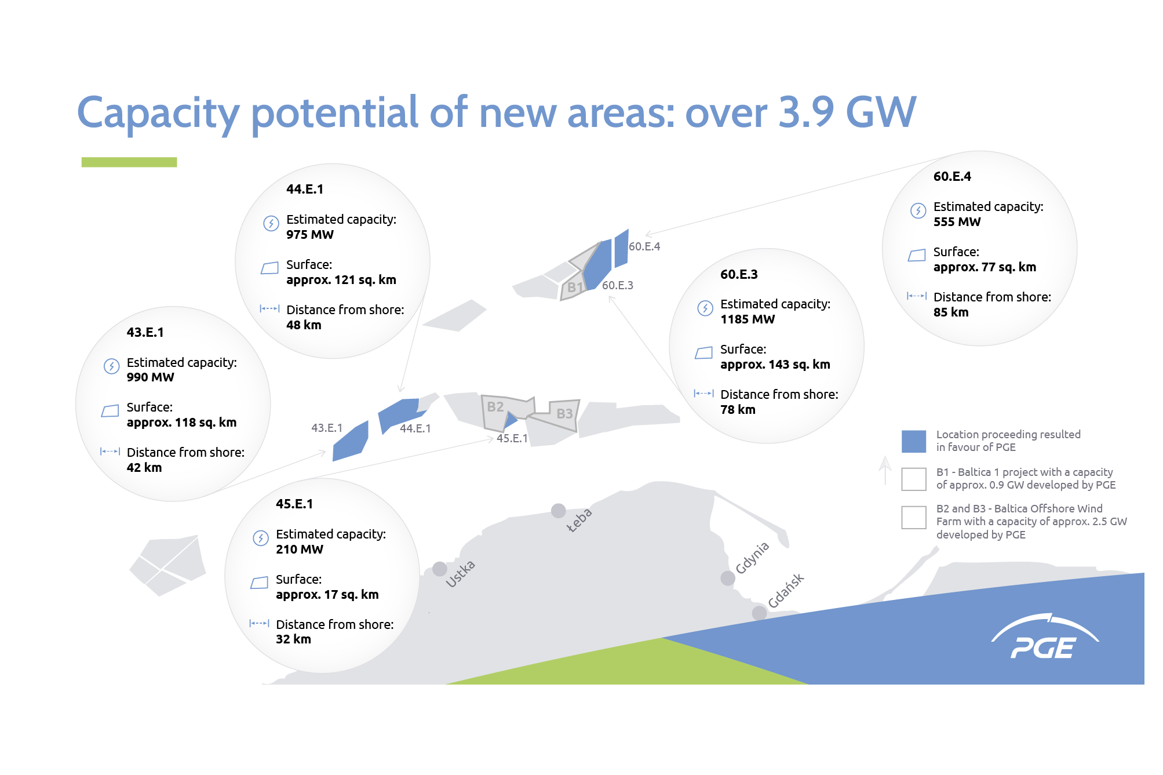Click the '1185 MW' capacity value
This screenshot has height=775, width=1163.
(x=748, y=319)
